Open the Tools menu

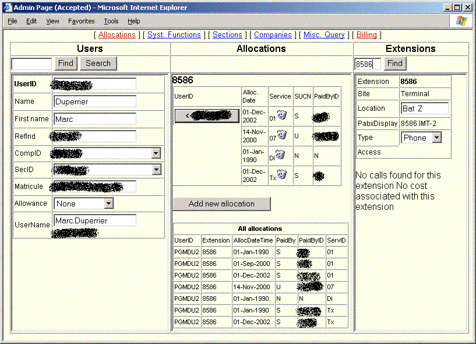pyautogui.click(x=111, y=21)
